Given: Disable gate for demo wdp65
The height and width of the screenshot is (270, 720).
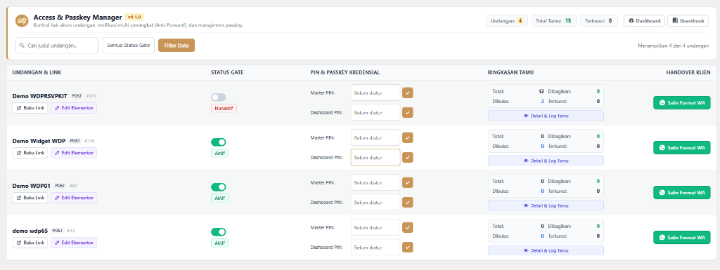Looking at the screenshot, I should tap(219, 232).
